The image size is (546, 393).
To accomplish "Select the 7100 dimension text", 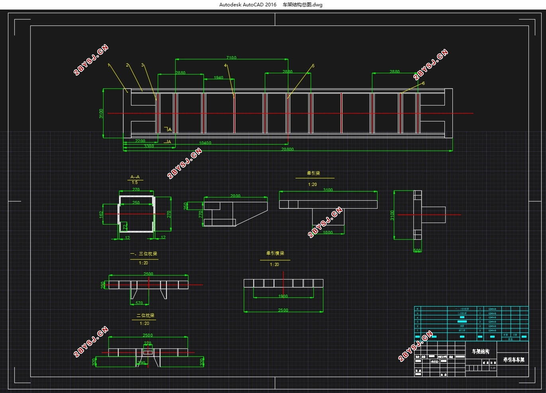I will coord(231,58).
